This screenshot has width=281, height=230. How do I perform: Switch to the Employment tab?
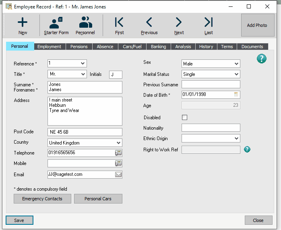coord(49,47)
